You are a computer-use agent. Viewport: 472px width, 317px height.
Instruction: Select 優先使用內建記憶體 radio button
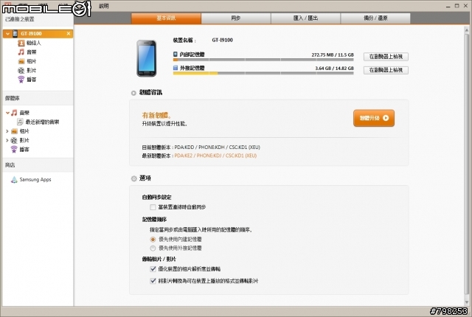[x=153, y=240]
